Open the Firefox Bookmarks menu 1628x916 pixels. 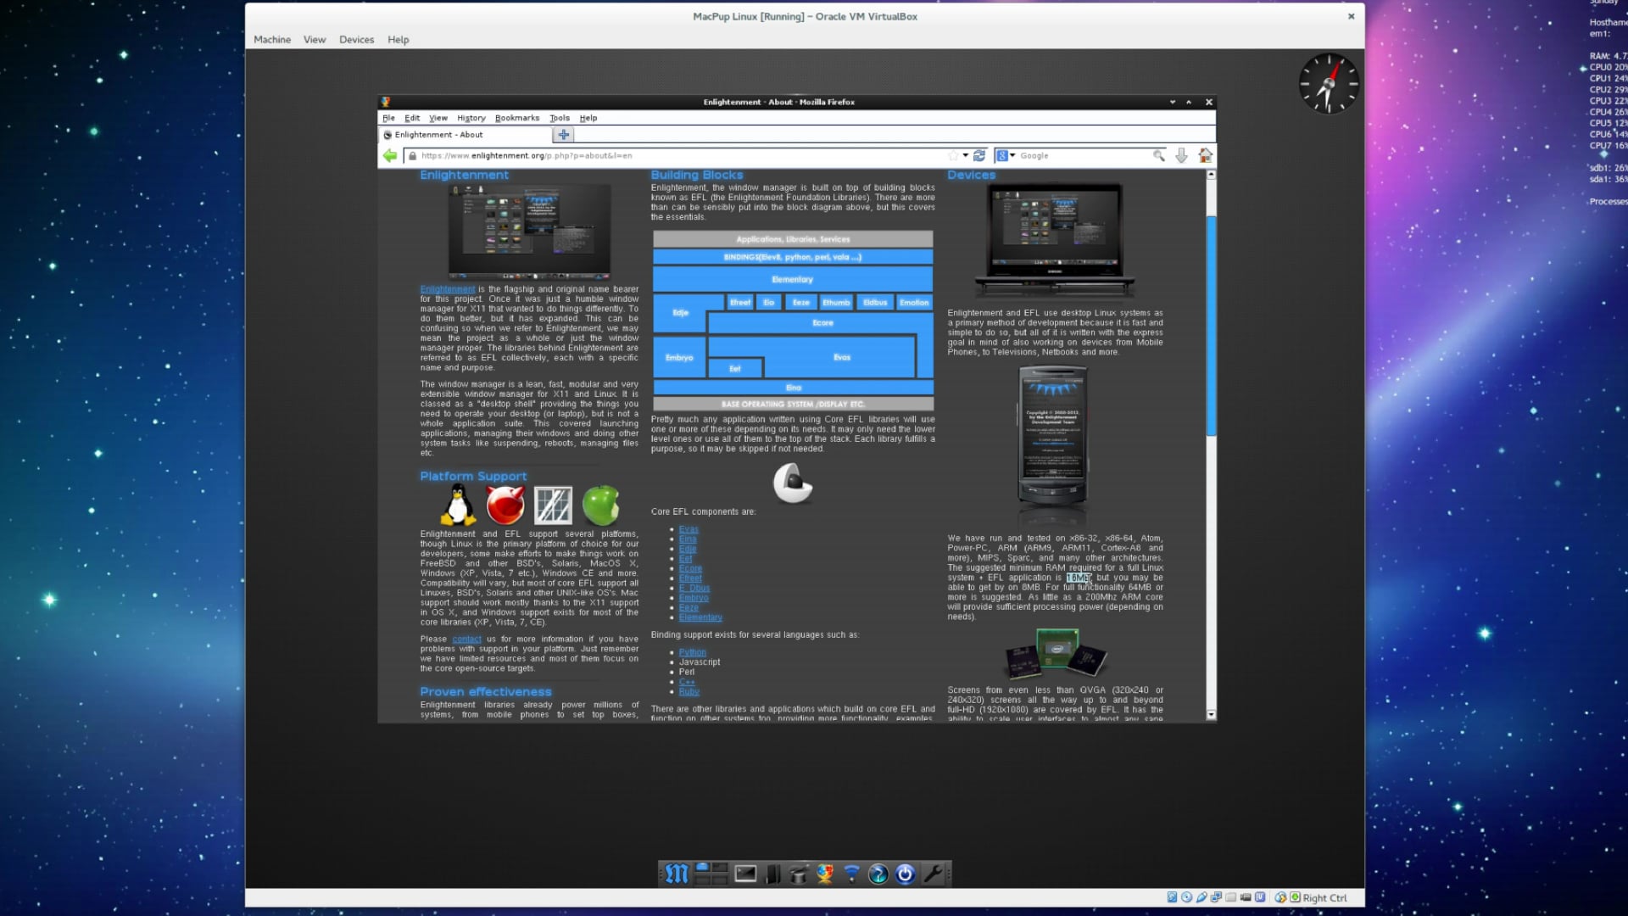(517, 118)
